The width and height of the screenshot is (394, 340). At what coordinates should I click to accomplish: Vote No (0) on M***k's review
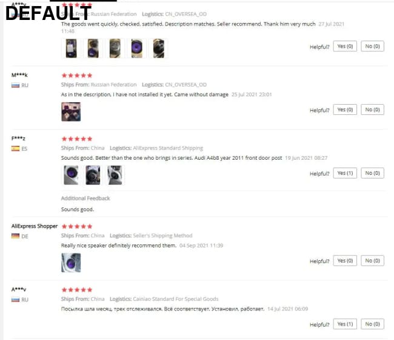(x=372, y=110)
